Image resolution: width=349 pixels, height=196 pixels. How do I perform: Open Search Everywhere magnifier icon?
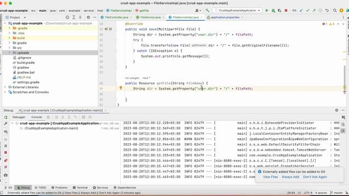coord(335,10)
